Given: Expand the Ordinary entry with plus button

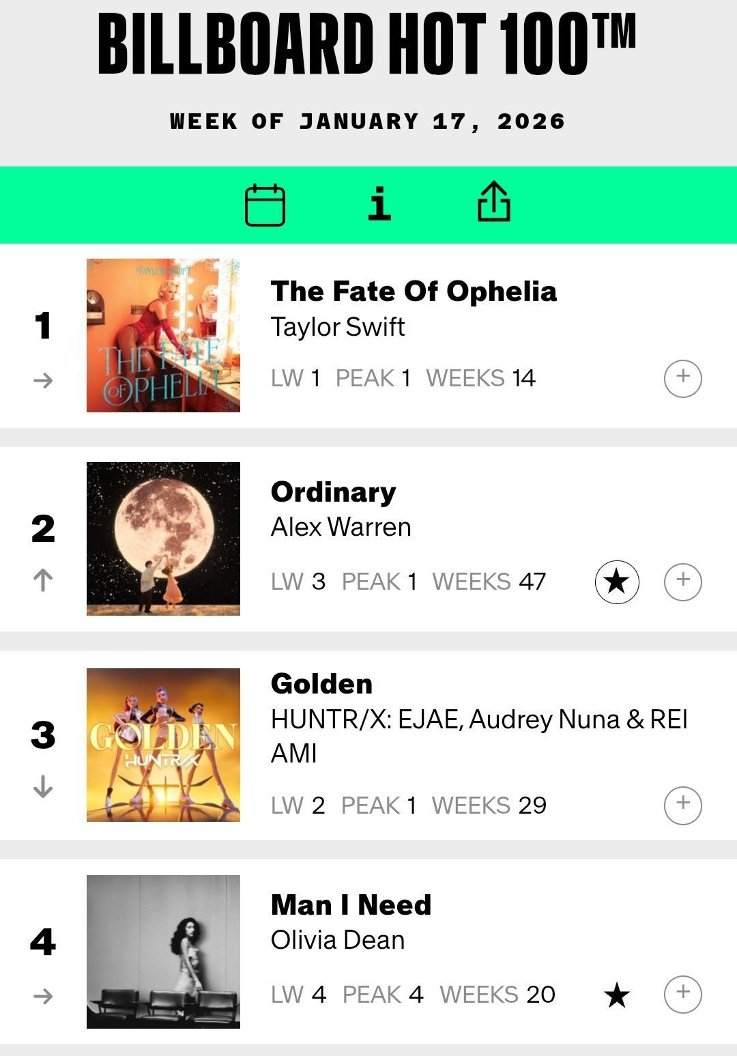Looking at the screenshot, I should (x=682, y=582).
